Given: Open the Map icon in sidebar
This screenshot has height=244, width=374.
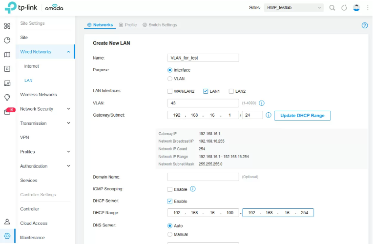Looking at the screenshot, I should click(7, 55).
